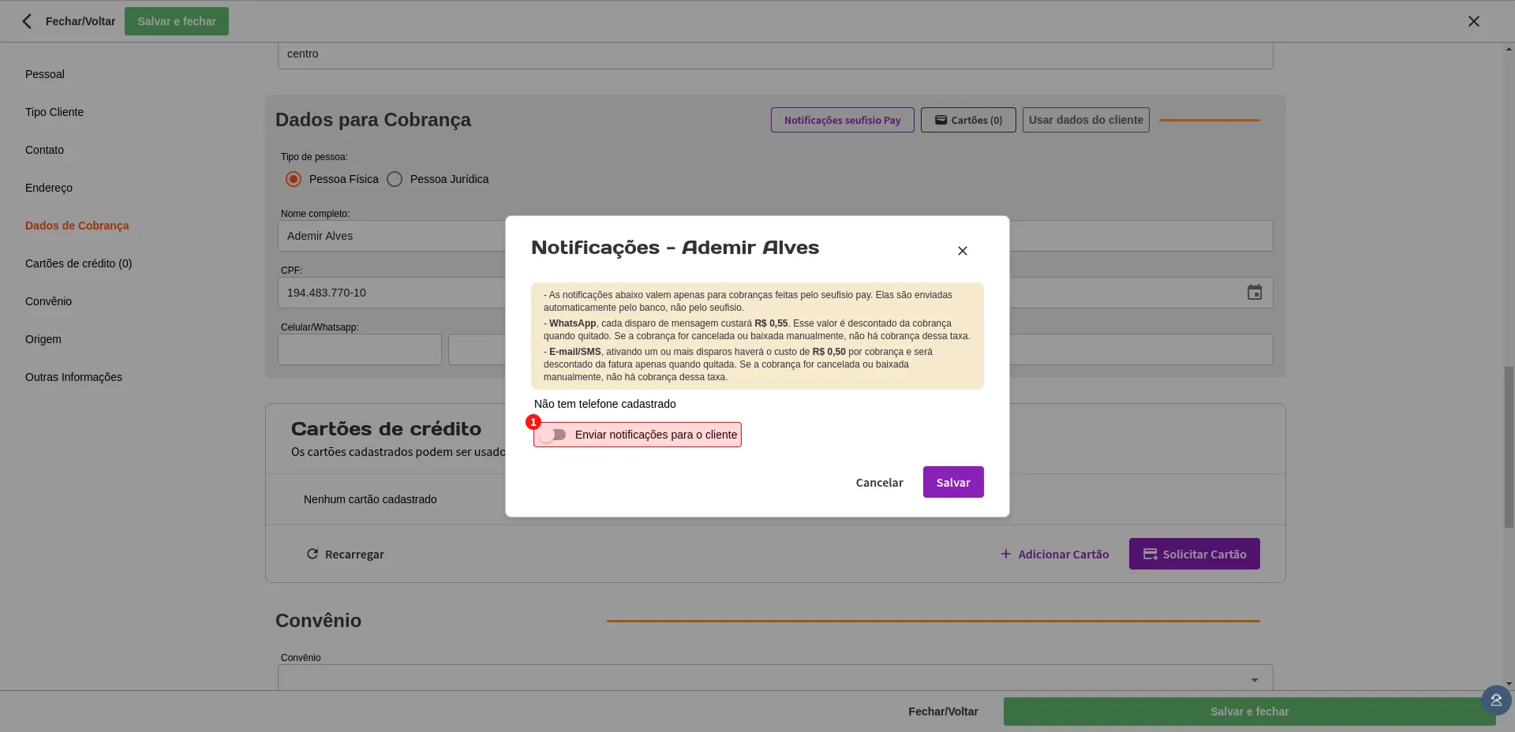Click the Notificações seufisio Pay button

tap(842, 120)
